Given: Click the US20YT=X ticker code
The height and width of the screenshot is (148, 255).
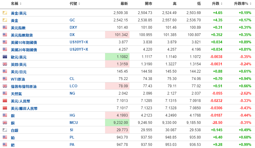Looking at the screenshot, I should click(x=78, y=49).
